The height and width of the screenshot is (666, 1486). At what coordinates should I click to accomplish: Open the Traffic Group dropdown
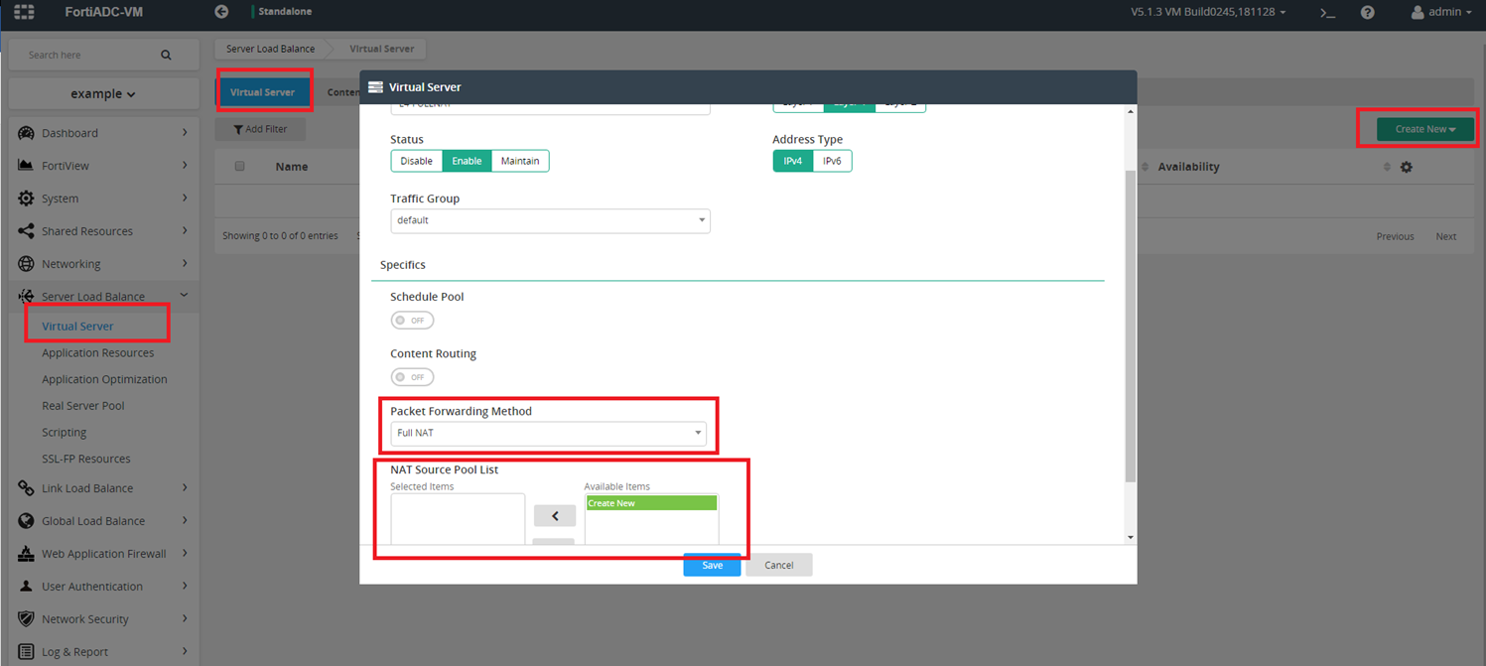point(551,220)
